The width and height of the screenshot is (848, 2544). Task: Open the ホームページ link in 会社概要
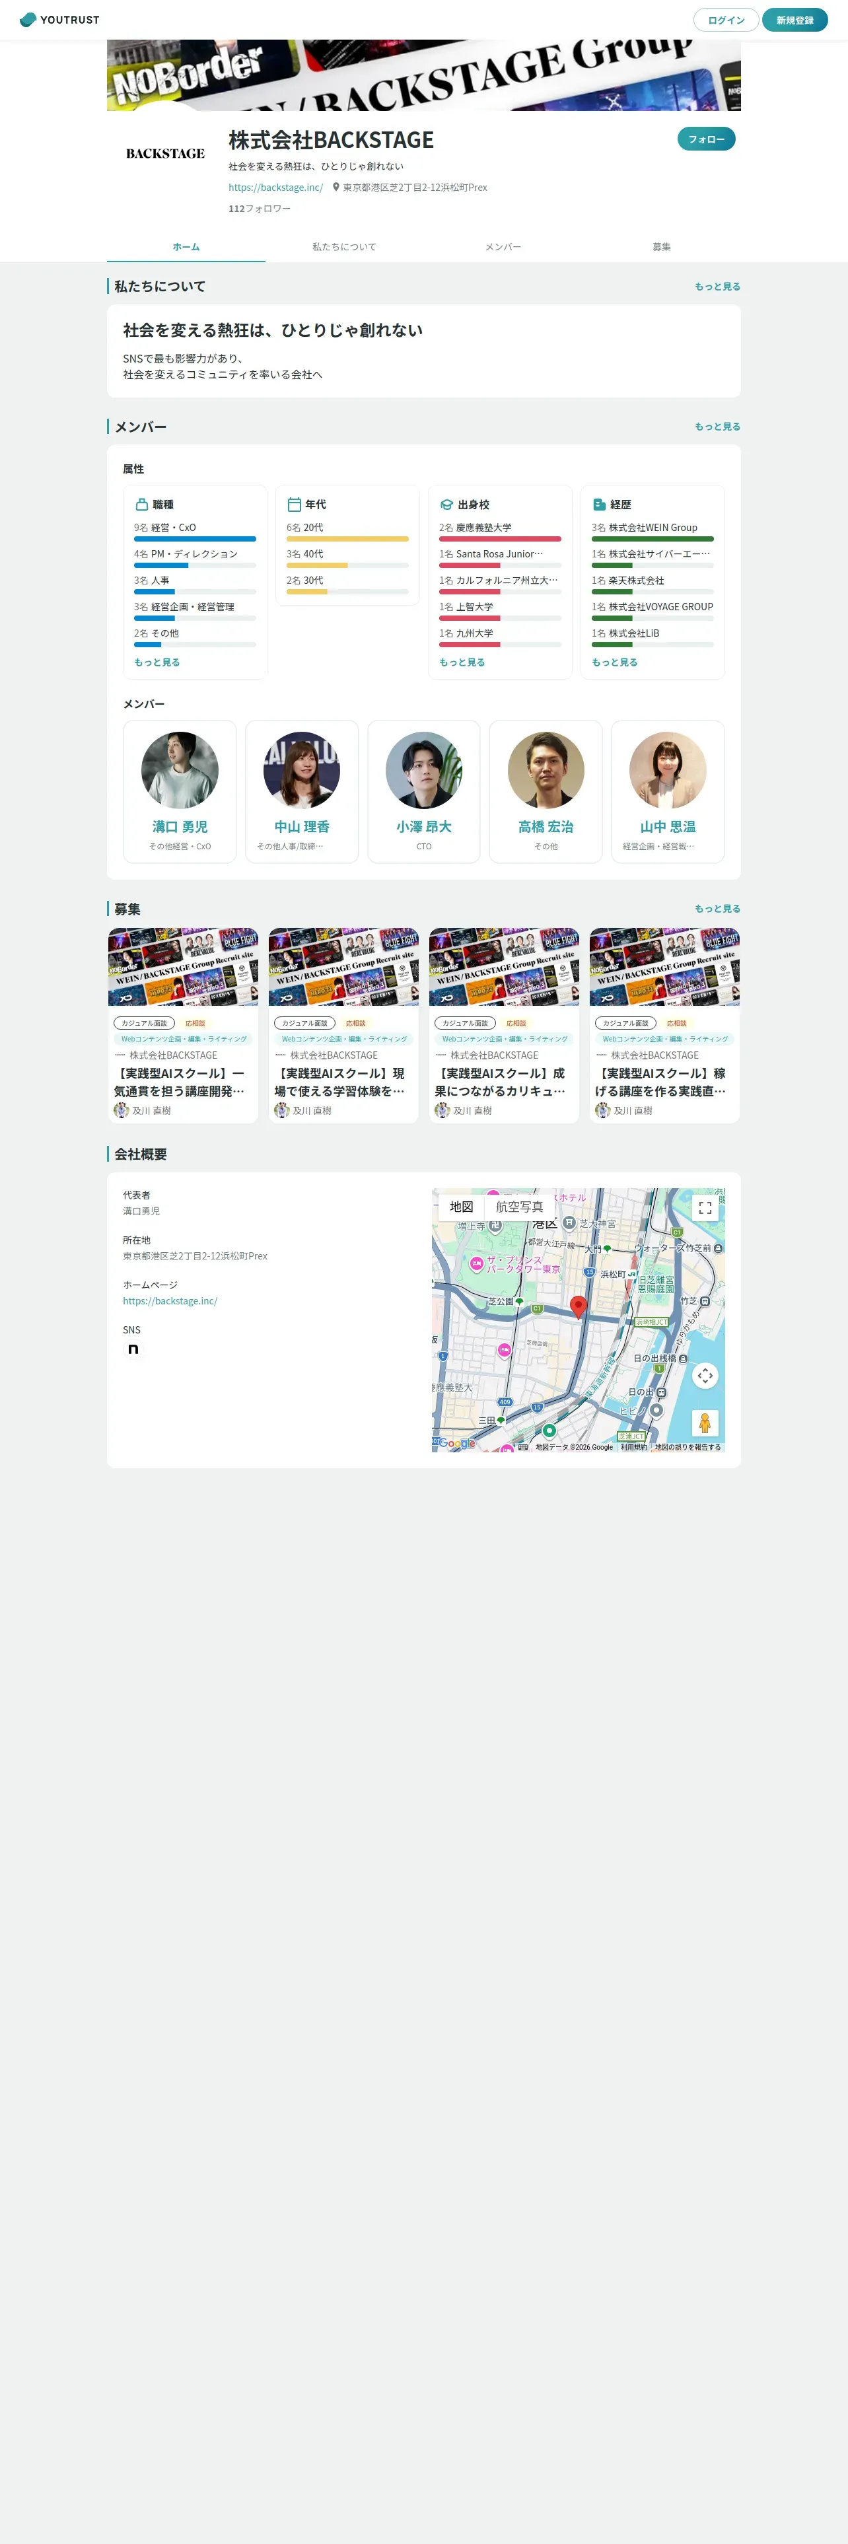point(170,1302)
